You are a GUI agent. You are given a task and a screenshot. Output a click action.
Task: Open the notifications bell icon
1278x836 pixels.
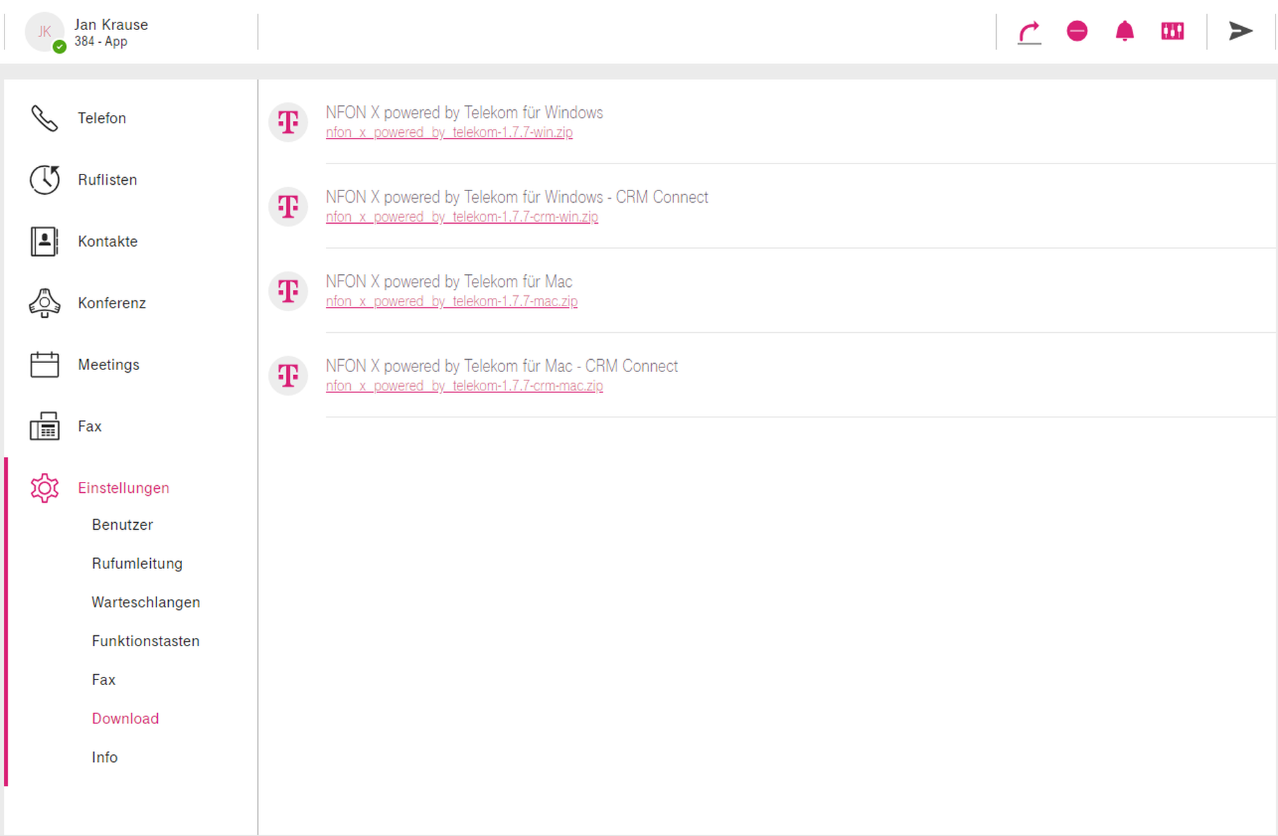pyautogui.click(x=1125, y=31)
